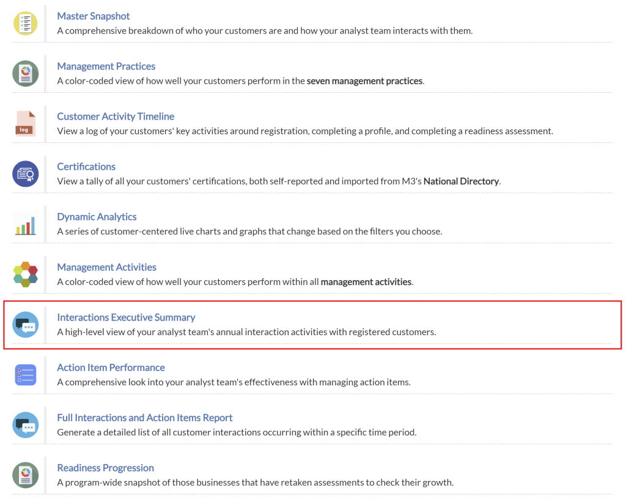Image resolution: width=626 pixels, height=503 pixels.
Task: Click the Readiness Progression report icon
Action: (x=26, y=475)
